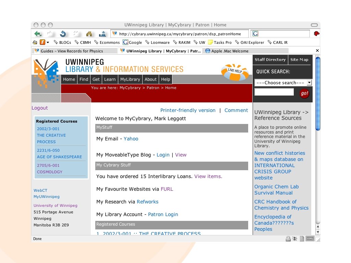Screen dimensions: 351x263
Task: Open the Google bookmark
Action: click(132, 42)
